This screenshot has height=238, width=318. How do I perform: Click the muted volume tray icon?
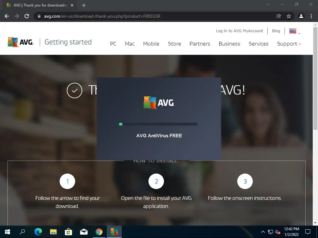tap(278, 232)
